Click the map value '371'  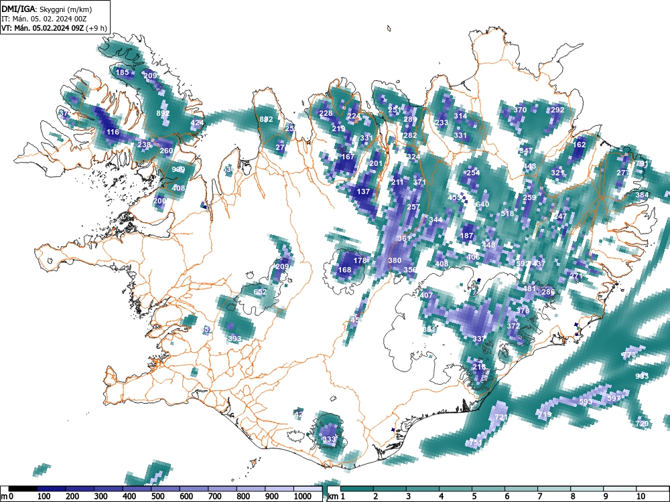(419, 182)
